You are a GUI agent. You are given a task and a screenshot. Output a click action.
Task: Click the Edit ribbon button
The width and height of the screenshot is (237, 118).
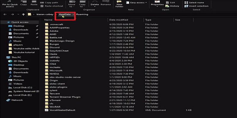click(x=170, y=3)
